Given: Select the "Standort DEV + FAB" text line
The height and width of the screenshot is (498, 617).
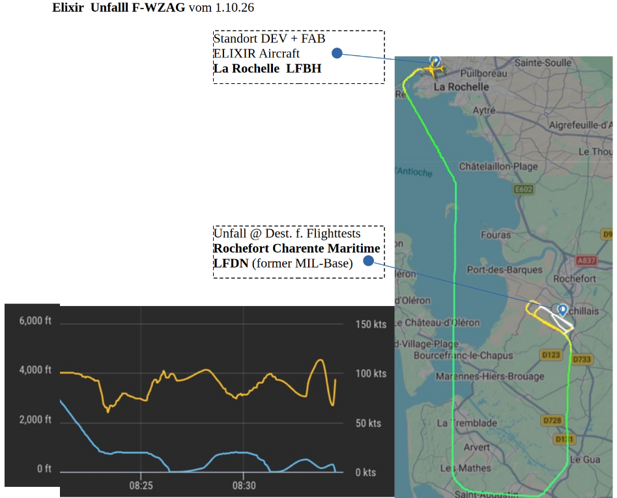Looking at the screenshot, I should click(270, 38).
